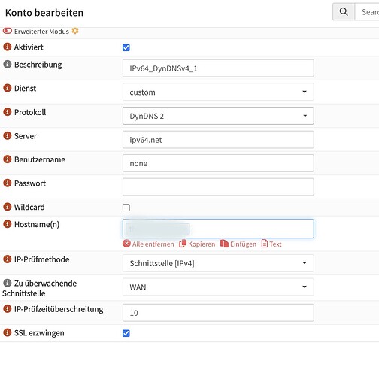The width and height of the screenshot is (379, 376).
Task: Click the info icon beside Aktiviert
Action: click(x=8, y=47)
